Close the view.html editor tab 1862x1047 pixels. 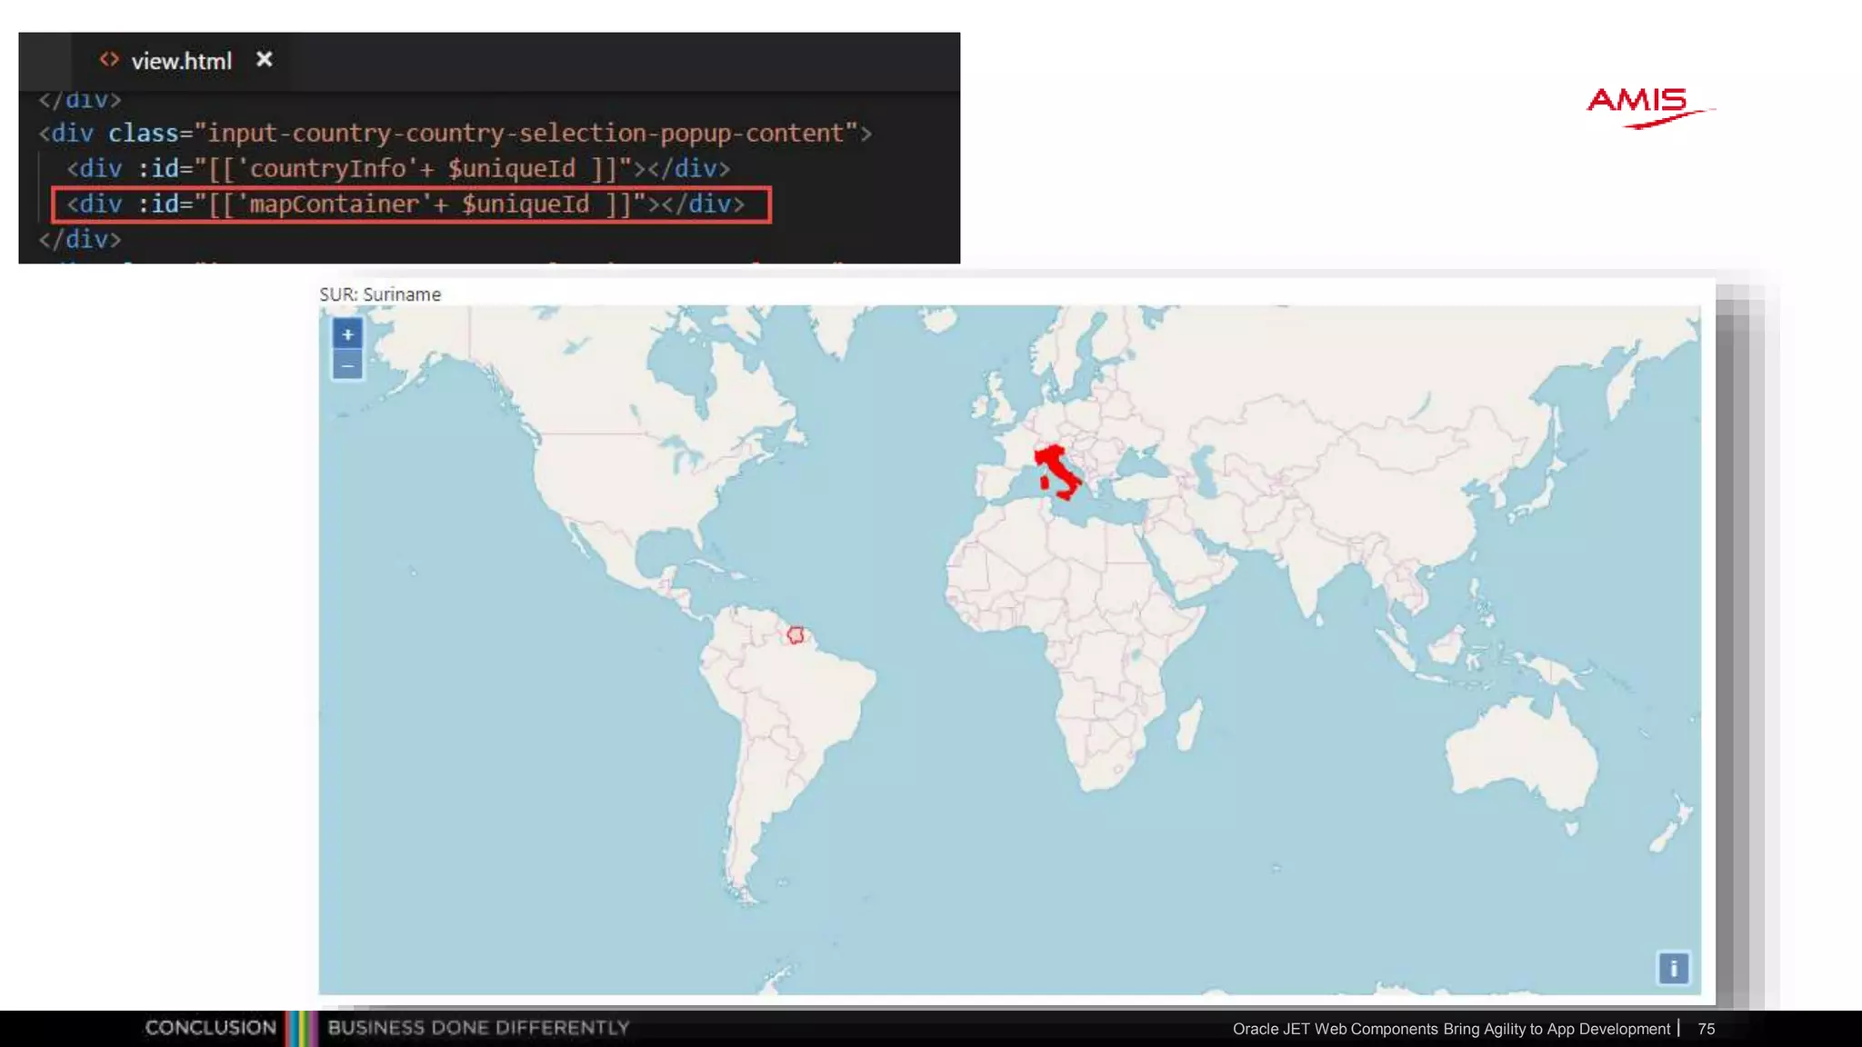tap(264, 59)
